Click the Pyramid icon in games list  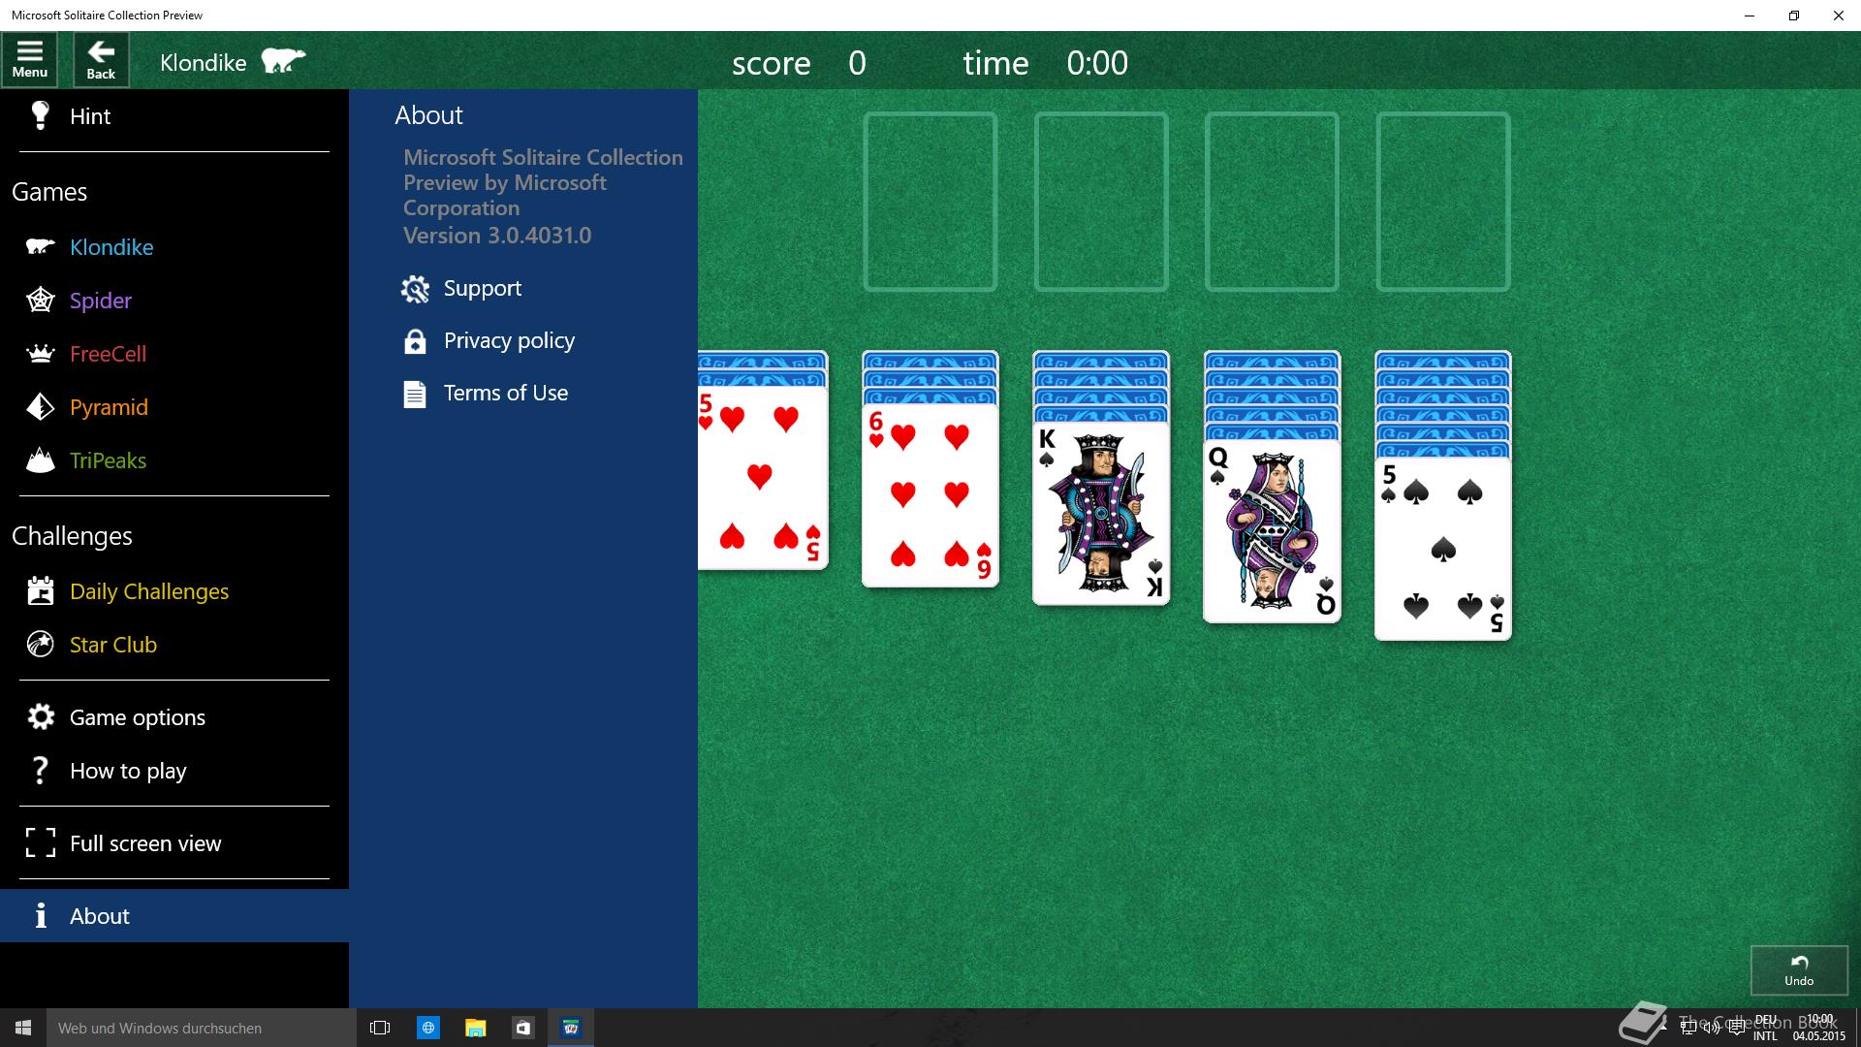point(40,407)
